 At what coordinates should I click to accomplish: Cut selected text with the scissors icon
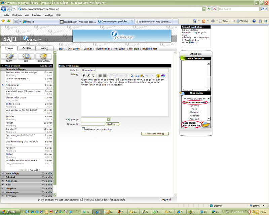[132, 76]
